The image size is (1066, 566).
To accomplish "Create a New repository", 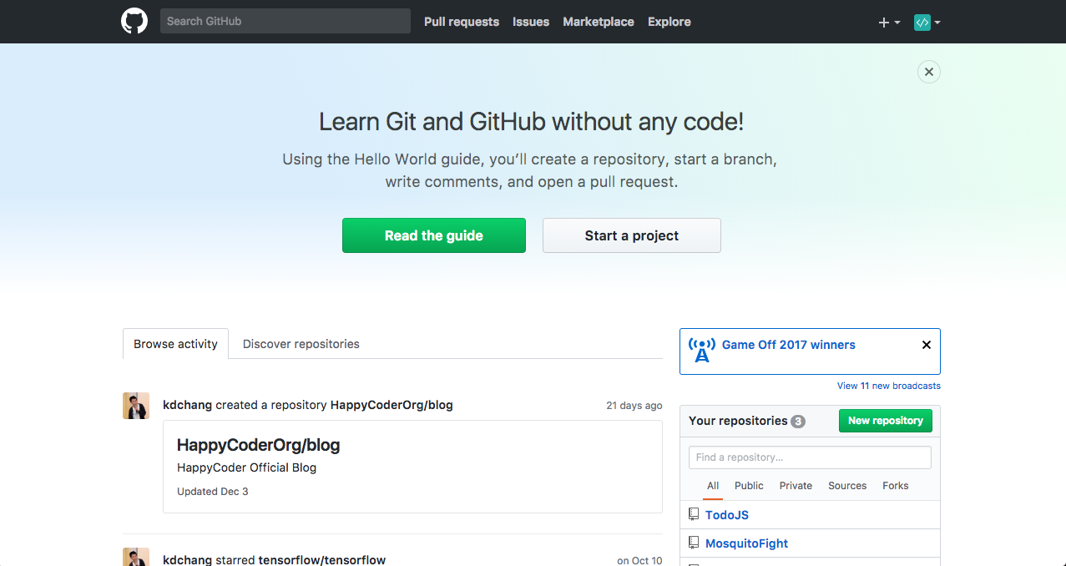I will (885, 421).
